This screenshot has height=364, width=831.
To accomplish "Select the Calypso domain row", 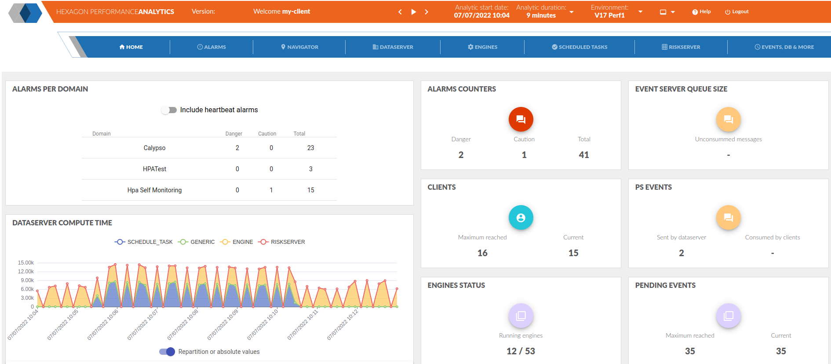I will (209, 148).
